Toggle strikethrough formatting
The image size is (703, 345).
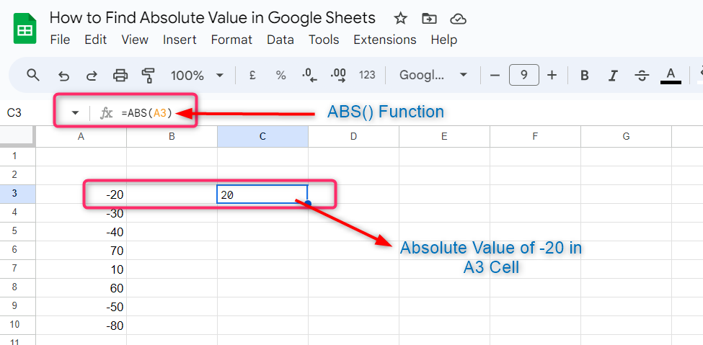642,75
